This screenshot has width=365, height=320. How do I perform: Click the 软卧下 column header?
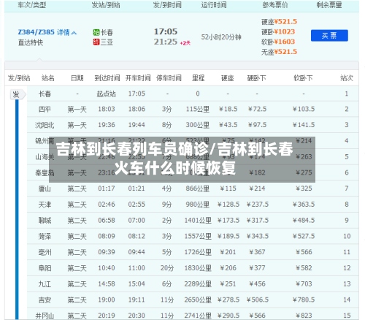[x=303, y=78]
